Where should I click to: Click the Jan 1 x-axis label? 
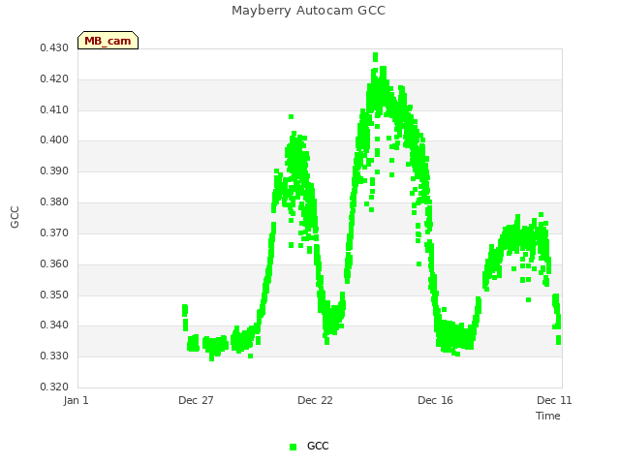pyautogui.click(x=76, y=400)
